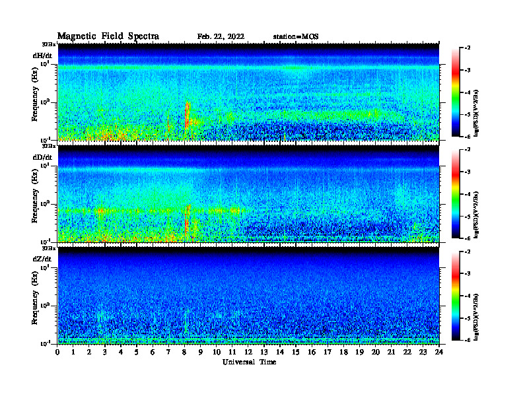Click hour "15" on the time axis
The image size is (523, 404).
coord(296,353)
